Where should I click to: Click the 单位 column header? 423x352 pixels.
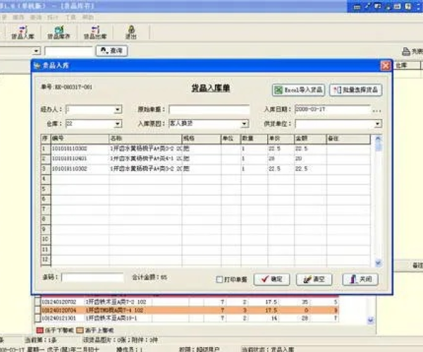pyautogui.click(x=231, y=139)
